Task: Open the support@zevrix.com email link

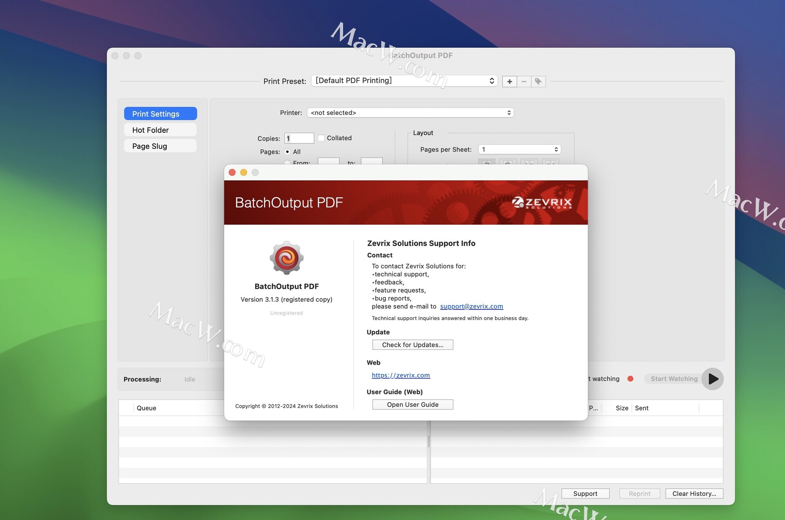Action: click(471, 306)
